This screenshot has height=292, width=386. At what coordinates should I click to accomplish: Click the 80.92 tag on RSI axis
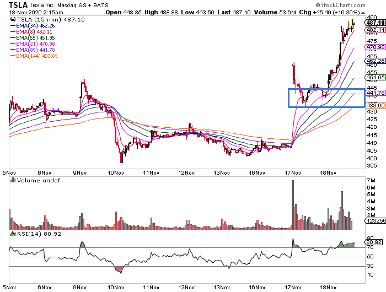point(373,242)
